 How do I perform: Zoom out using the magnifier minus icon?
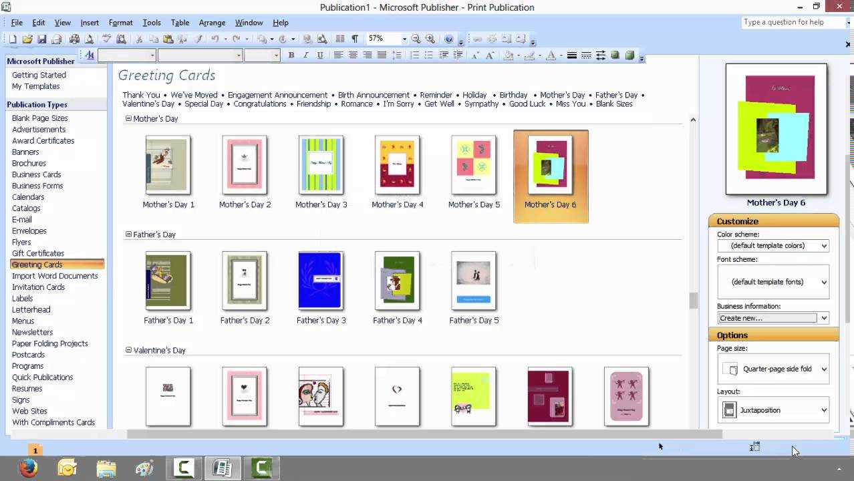click(x=416, y=39)
